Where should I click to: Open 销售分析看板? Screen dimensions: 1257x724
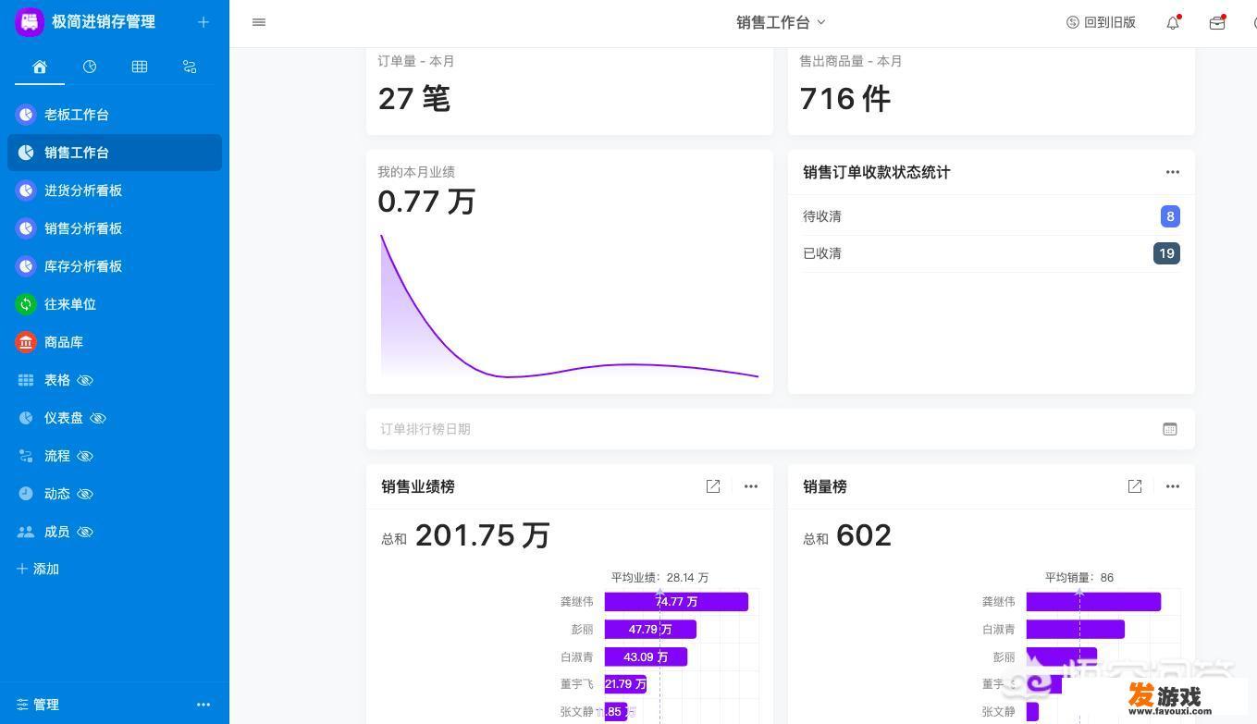[115, 228]
